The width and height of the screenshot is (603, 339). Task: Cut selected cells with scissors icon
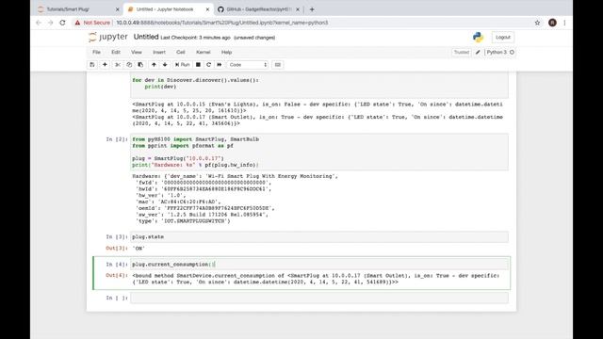(x=118, y=65)
